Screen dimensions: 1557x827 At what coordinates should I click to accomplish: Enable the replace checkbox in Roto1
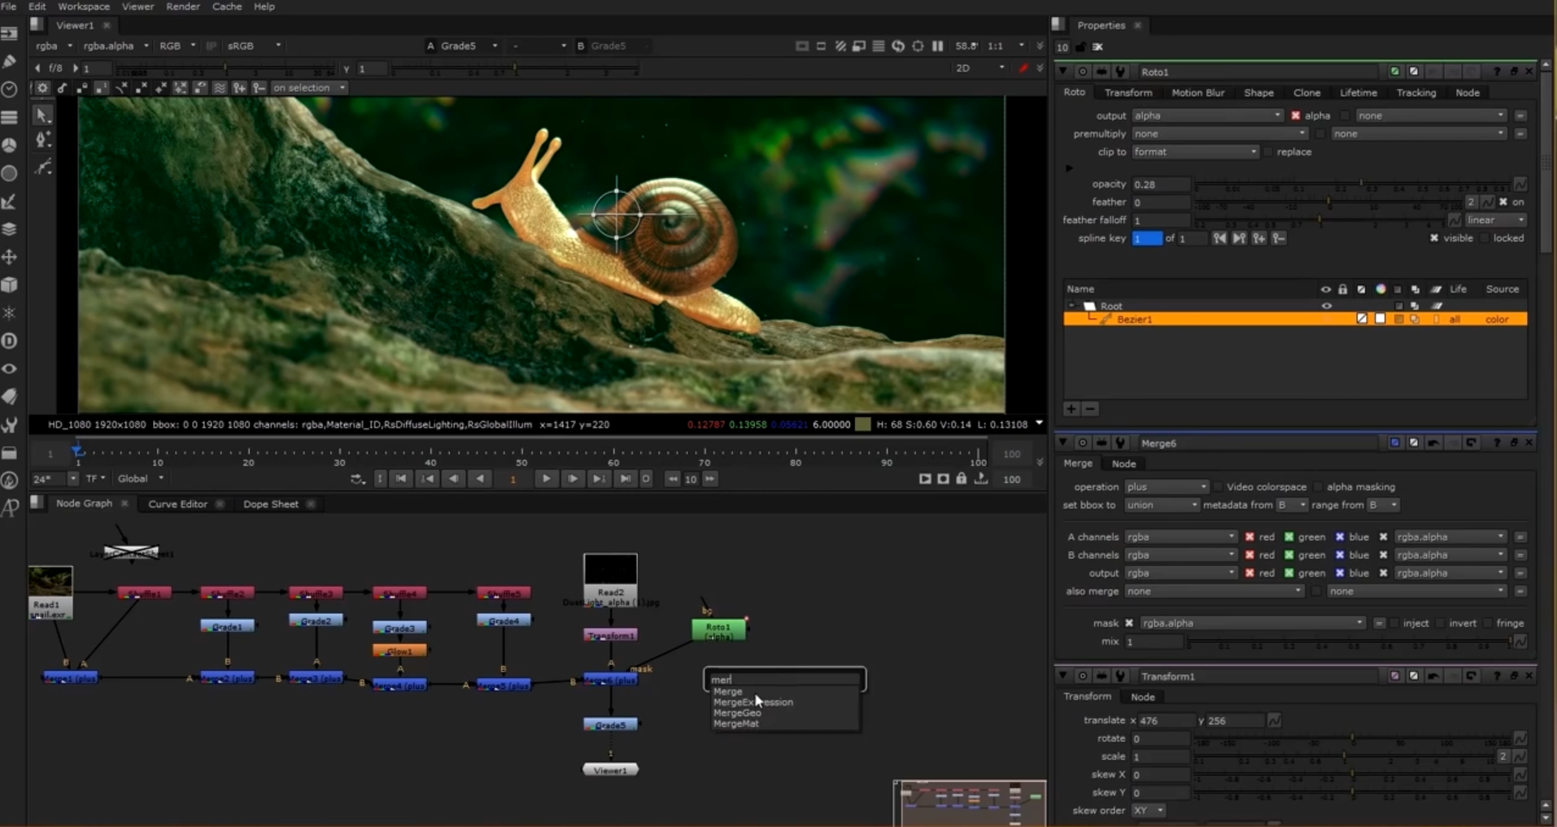[1269, 152]
